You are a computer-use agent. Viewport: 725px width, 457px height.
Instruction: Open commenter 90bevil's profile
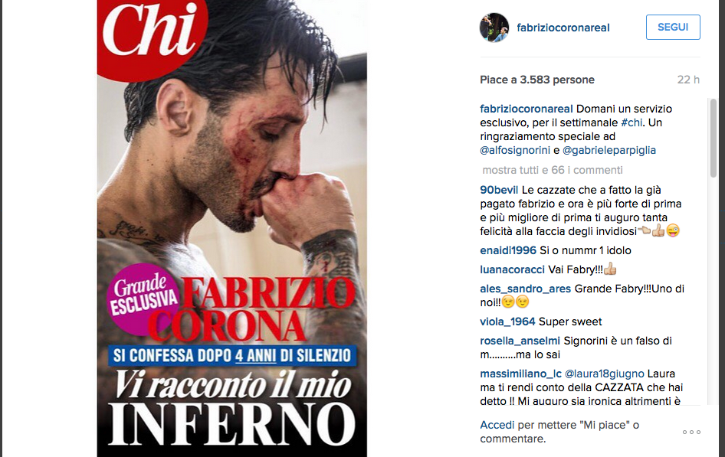499,190
